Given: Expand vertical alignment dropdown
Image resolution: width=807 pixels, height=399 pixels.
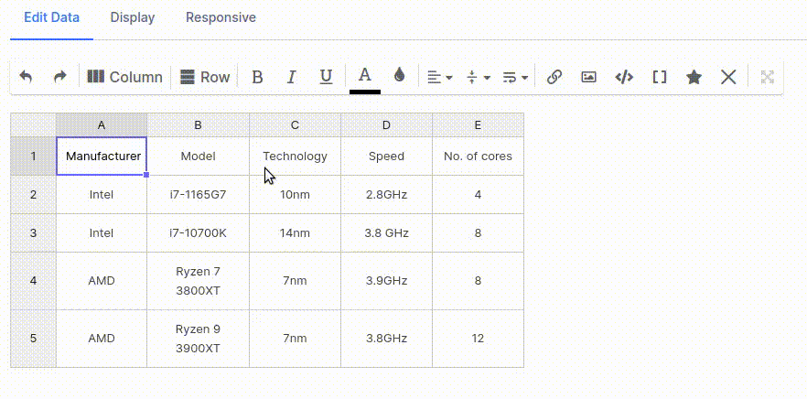Looking at the screenshot, I should tap(479, 78).
